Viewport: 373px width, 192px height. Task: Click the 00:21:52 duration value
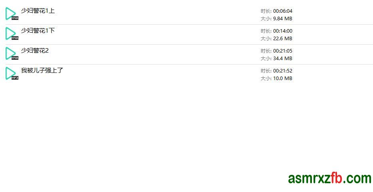pos(283,71)
